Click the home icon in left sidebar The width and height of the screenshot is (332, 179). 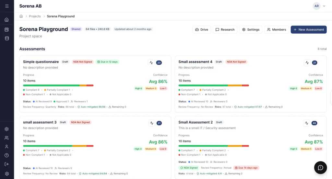tap(7, 20)
